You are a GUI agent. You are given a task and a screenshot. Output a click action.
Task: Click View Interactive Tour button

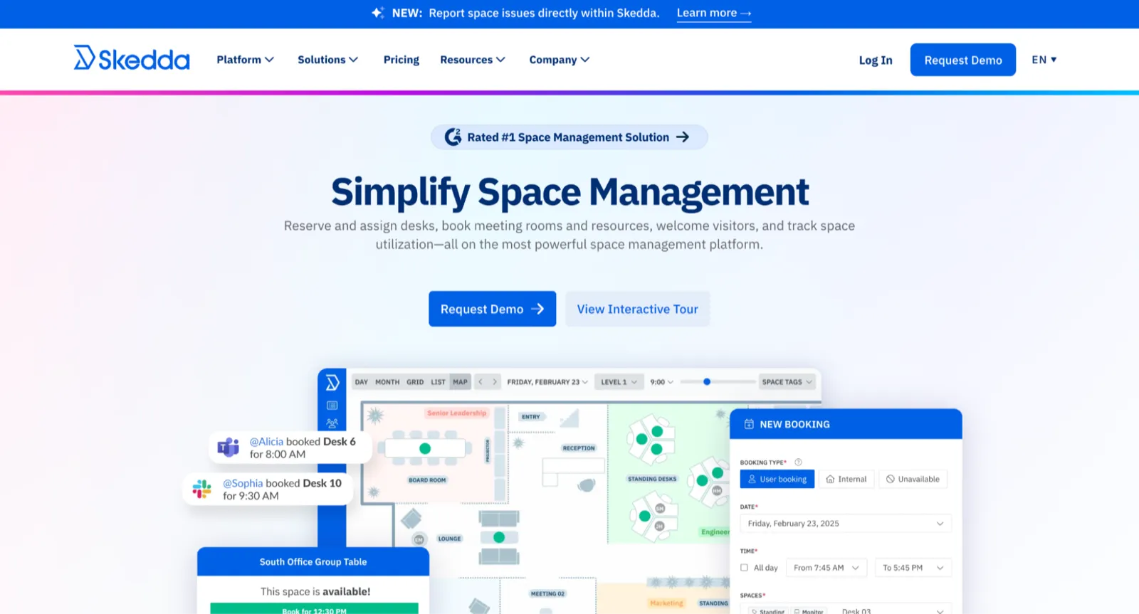(638, 309)
